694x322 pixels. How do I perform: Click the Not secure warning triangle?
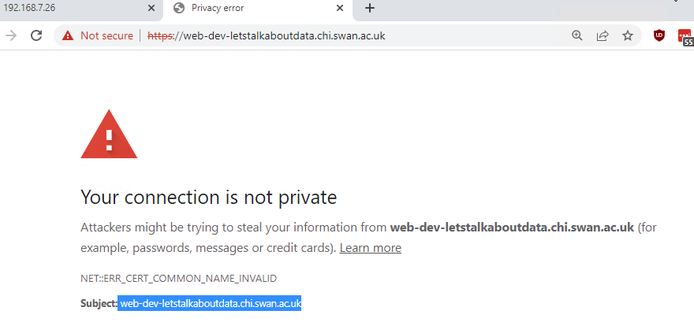click(x=68, y=35)
